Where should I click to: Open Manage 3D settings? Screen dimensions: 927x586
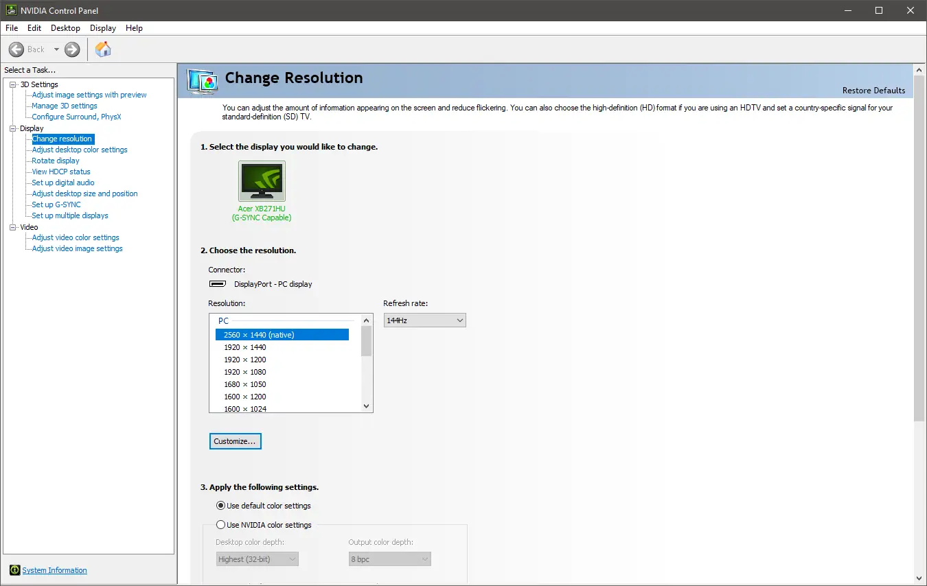click(65, 106)
